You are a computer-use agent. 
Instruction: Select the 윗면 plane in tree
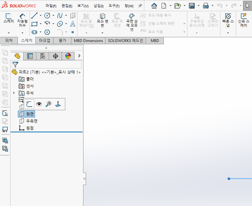(26, 114)
